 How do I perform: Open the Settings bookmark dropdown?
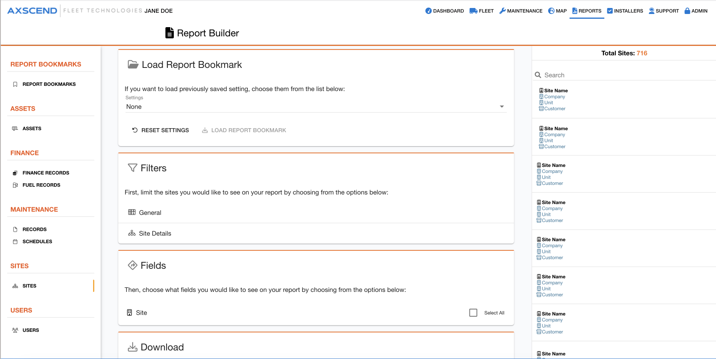click(x=316, y=107)
